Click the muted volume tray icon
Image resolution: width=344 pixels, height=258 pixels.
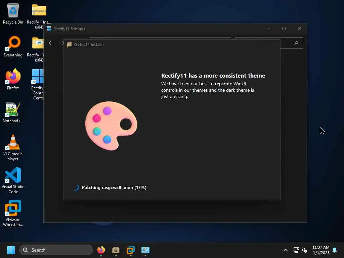point(305,250)
